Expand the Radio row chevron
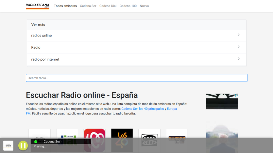Image resolution: width=273 pixels, height=153 pixels. coord(239,47)
